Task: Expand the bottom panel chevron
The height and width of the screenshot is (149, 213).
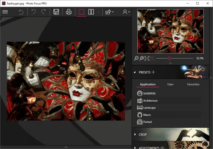Action: point(66,147)
